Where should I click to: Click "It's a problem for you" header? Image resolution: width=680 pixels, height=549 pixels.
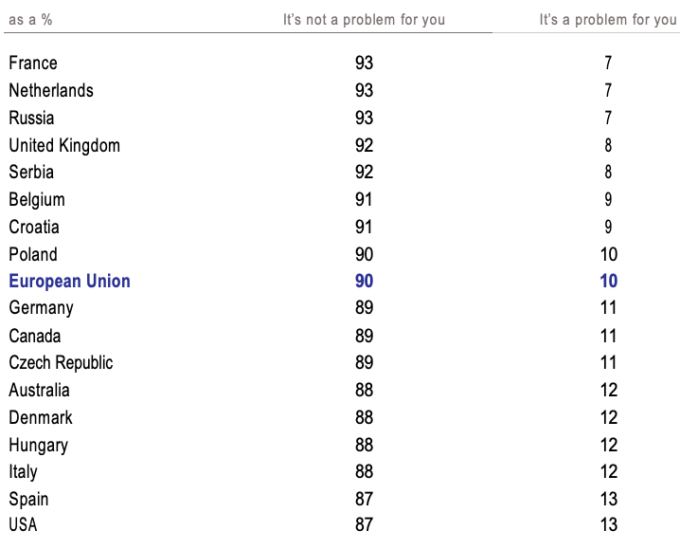[x=608, y=20]
